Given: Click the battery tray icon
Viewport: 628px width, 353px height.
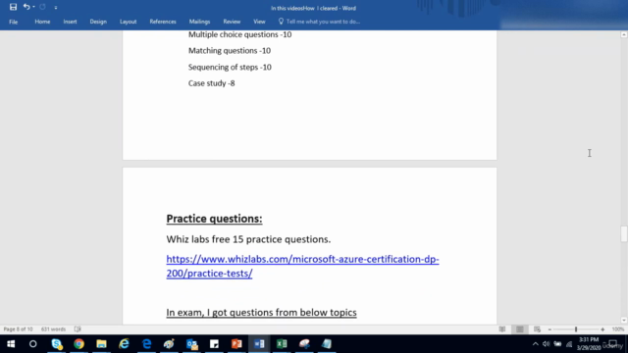Looking at the screenshot, I should coord(557,344).
